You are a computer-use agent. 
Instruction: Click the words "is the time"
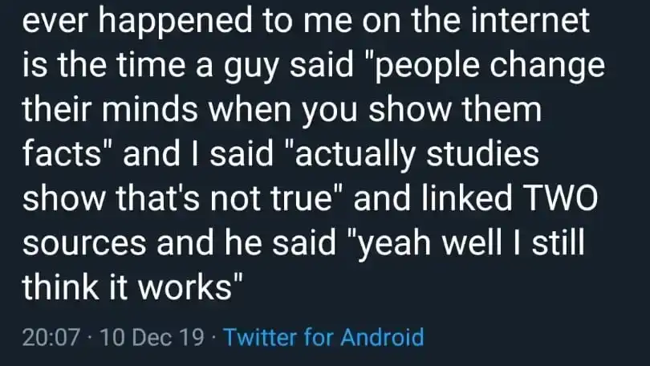[104, 66]
